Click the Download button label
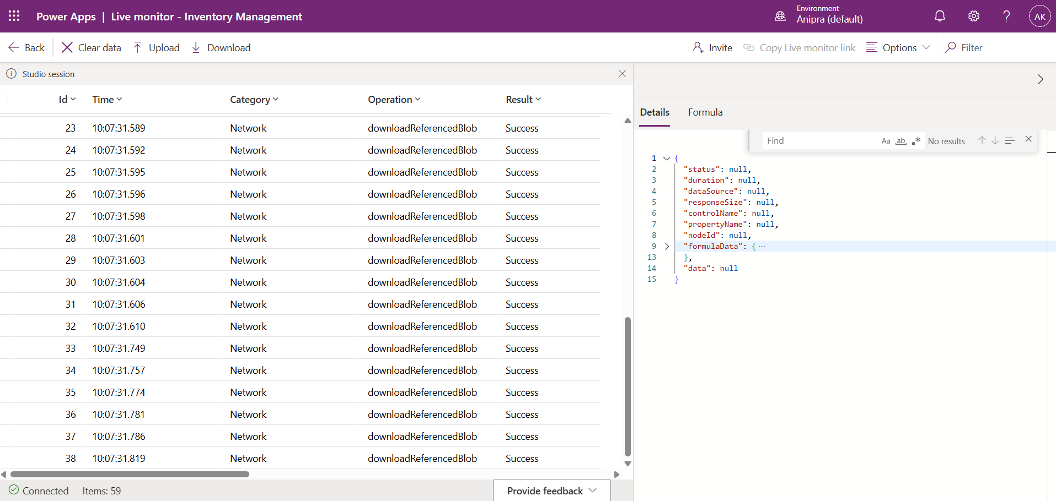This screenshot has width=1056, height=501. click(229, 48)
